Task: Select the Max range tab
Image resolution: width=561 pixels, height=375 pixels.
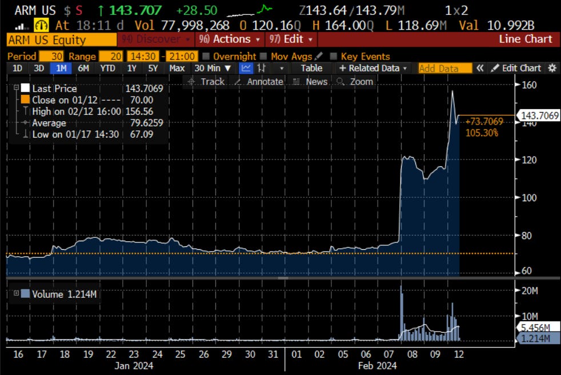Action: point(177,68)
